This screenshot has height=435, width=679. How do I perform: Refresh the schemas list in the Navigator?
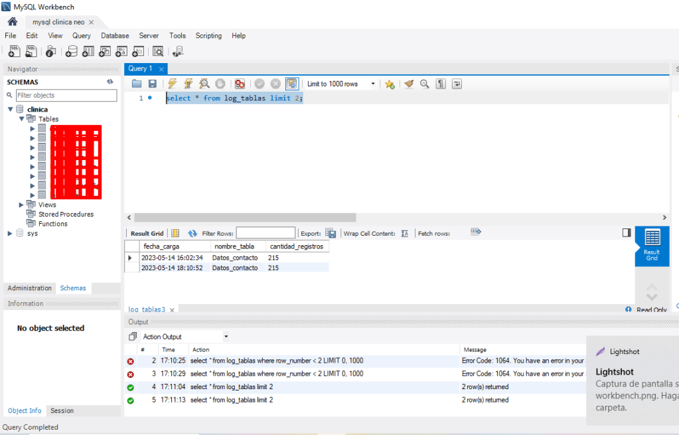pos(110,82)
